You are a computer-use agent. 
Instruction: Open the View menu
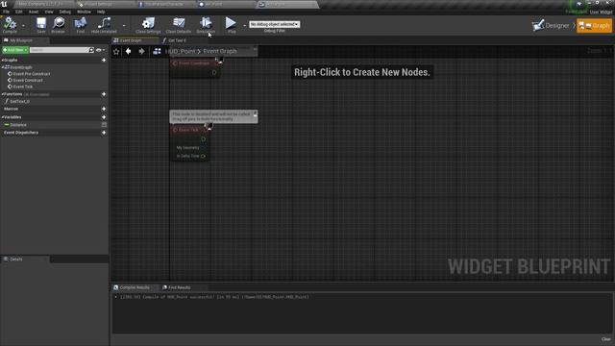tap(49, 12)
